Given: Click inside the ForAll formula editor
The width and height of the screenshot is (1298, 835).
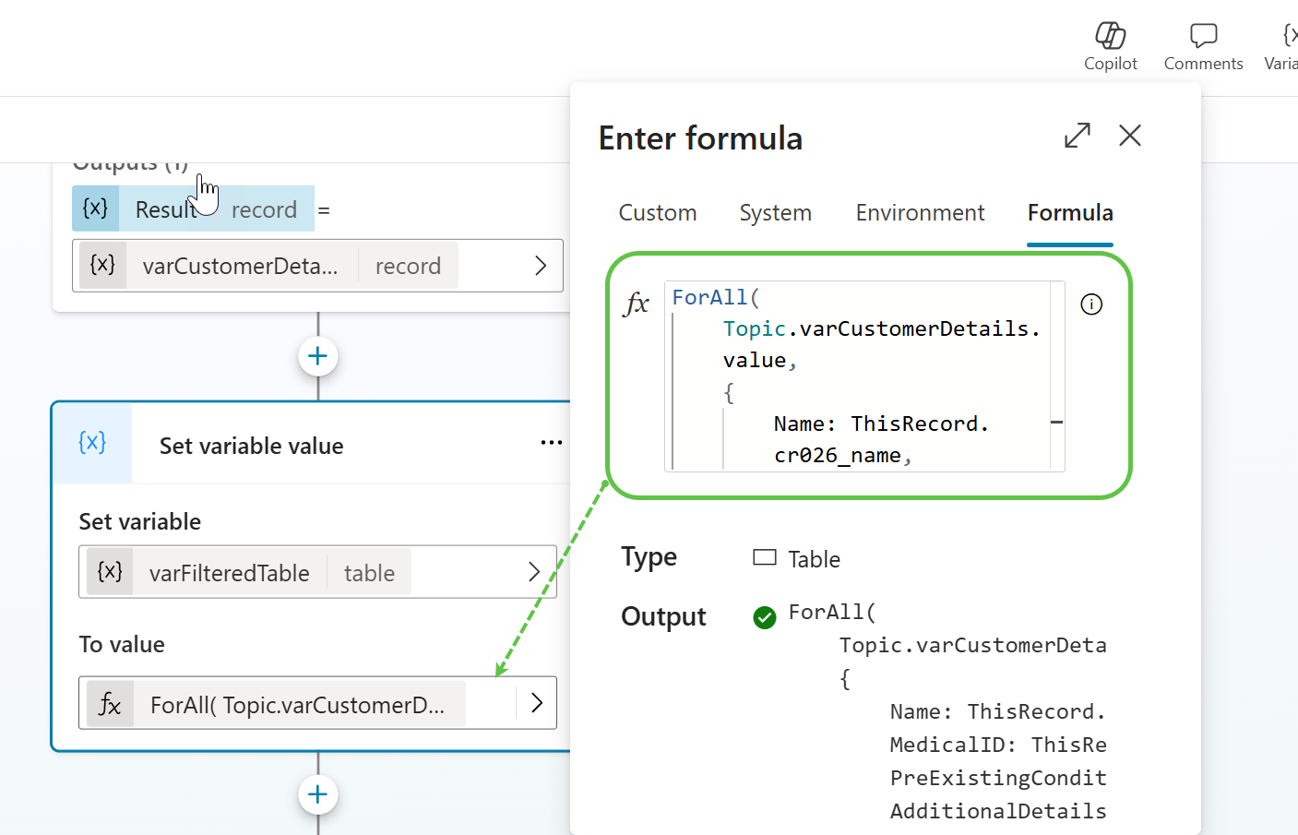Looking at the screenshot, I should click(x=858, y=376).
